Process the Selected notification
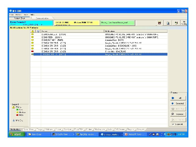Viewport: 196px width, 147px height. pyautogui.click(x=178, y=103)
